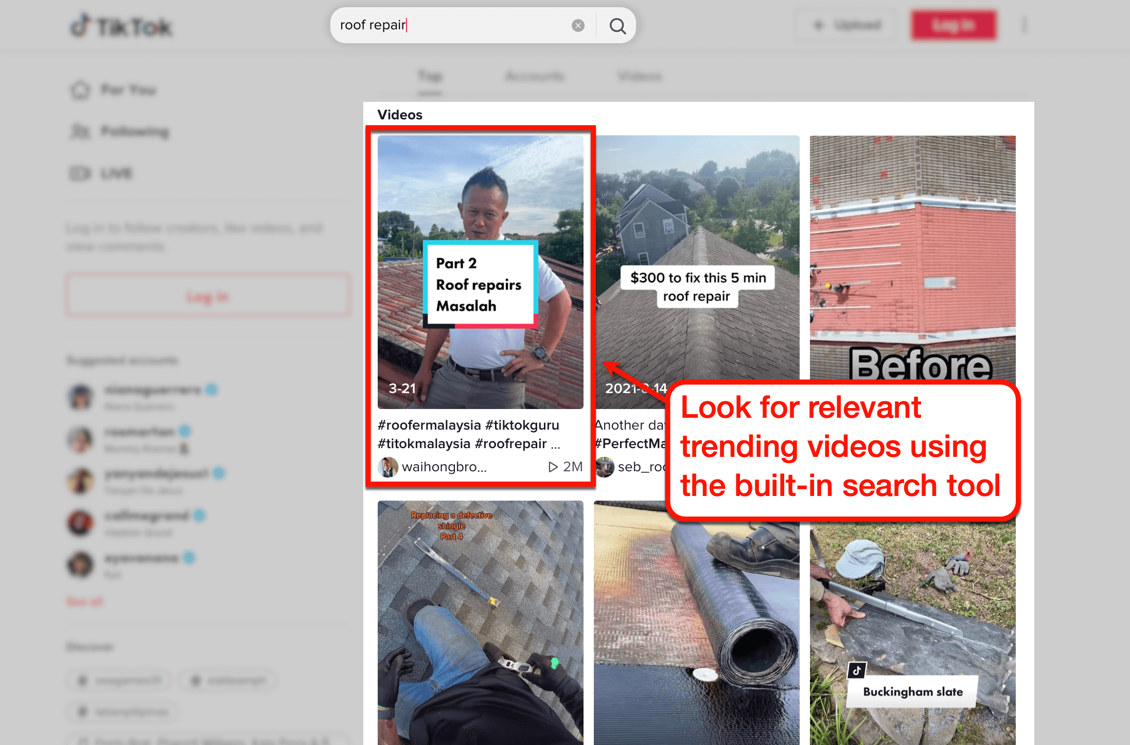
Task: Click the TikTok logo
Action: [120, 25]
